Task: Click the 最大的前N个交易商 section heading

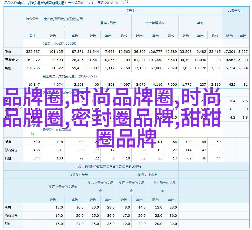Action: tap(110, 167)
